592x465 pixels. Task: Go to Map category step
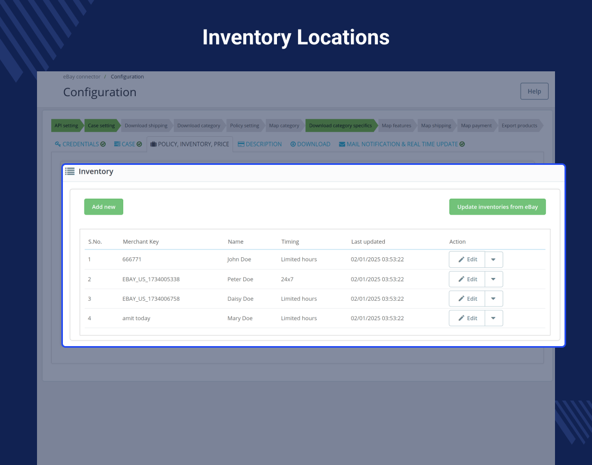click(284, 126)
